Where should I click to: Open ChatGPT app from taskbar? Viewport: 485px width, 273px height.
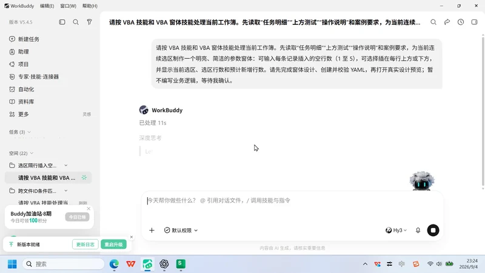[x=164, y=264]
